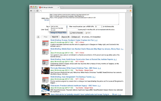Click the arrow icon left of Prev
The width and height of the screenshot is (161, 101).
(38, 37)
